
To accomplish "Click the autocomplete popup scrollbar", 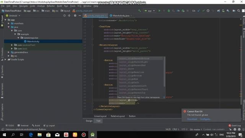I will tap(164, 72).
